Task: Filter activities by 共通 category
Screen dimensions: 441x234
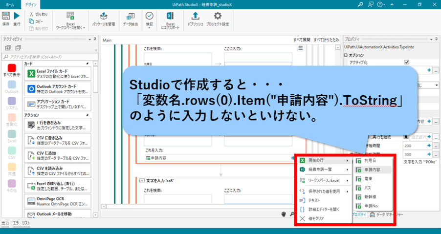Action: pyautogui.click(x=12, y=170)
